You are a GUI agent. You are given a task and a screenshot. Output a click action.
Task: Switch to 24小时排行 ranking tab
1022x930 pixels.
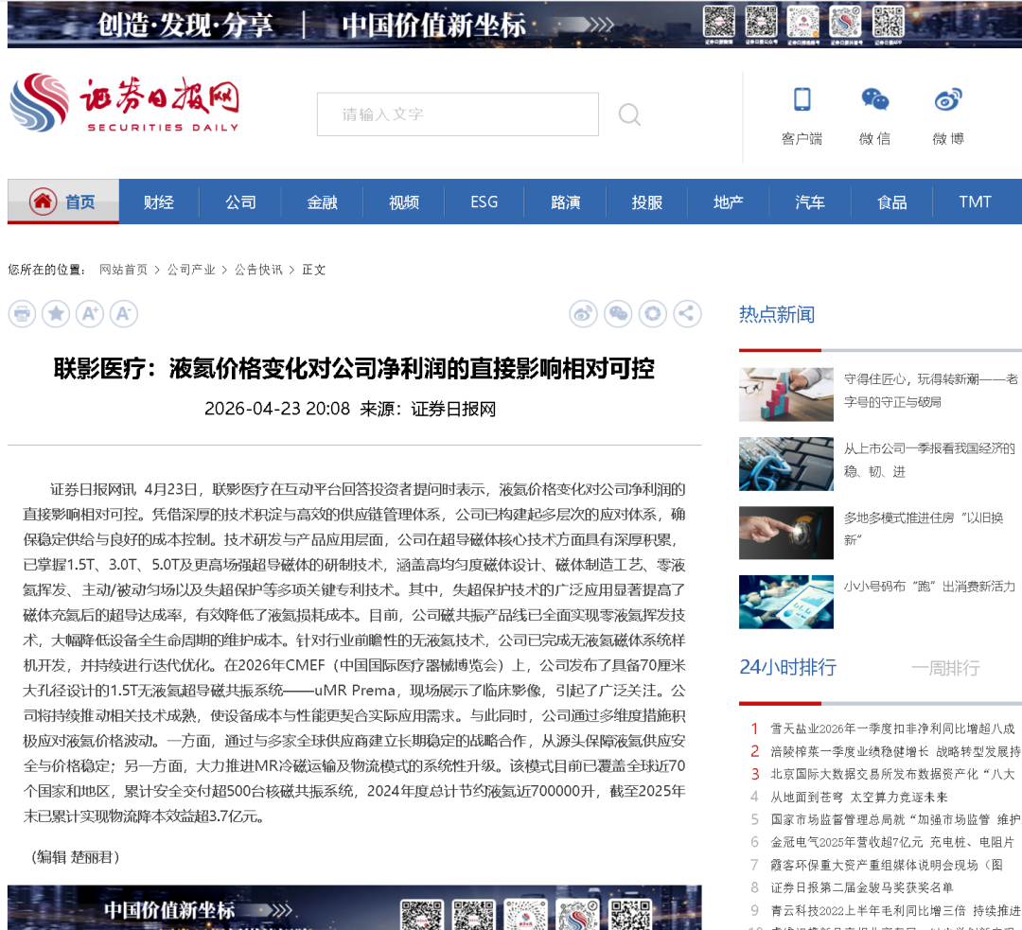[787, 667]
